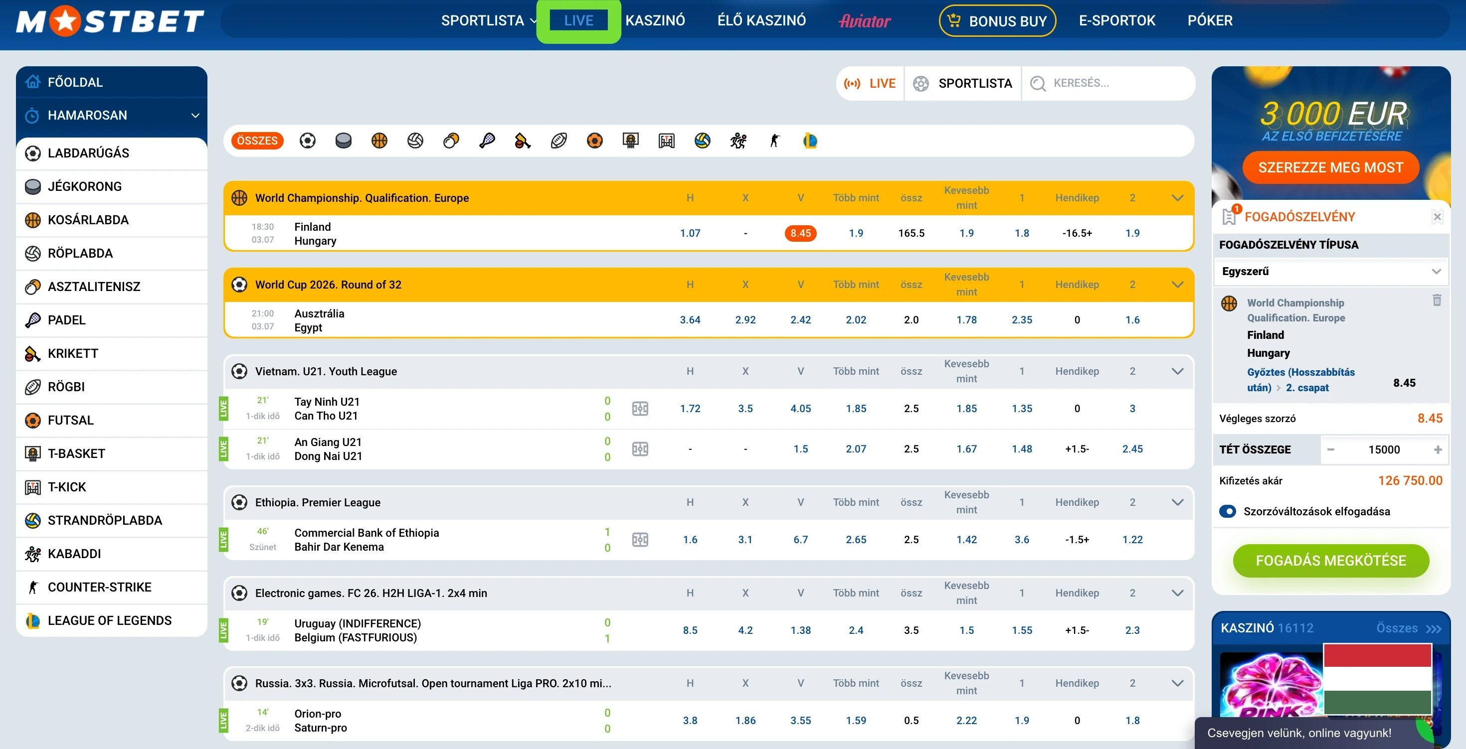The width and height of the screenshot is (1466, 749).
Task: Delete Finland–Hungary bet with trash icon
Action: (1437, 300)
